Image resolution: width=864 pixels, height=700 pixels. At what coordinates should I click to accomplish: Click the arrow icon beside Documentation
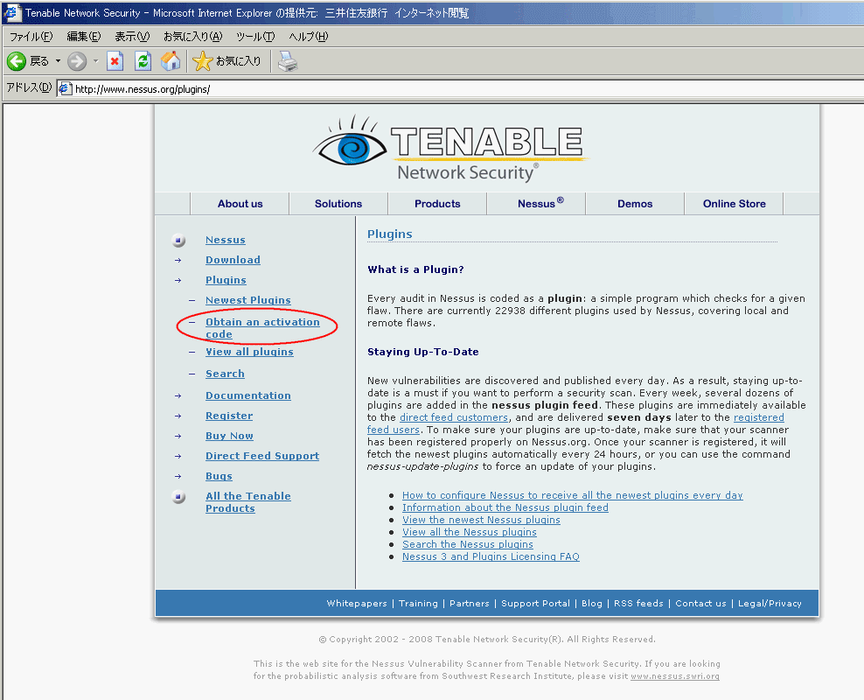click(178, 395)
